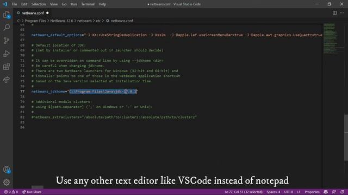Open the notifications bell in status bar
The image size is (348, 195).
pyautogui.click(x=342, y=192)
